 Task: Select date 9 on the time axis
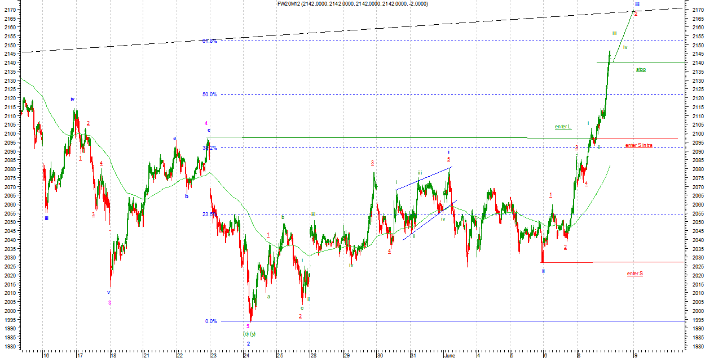pos(636,355)
